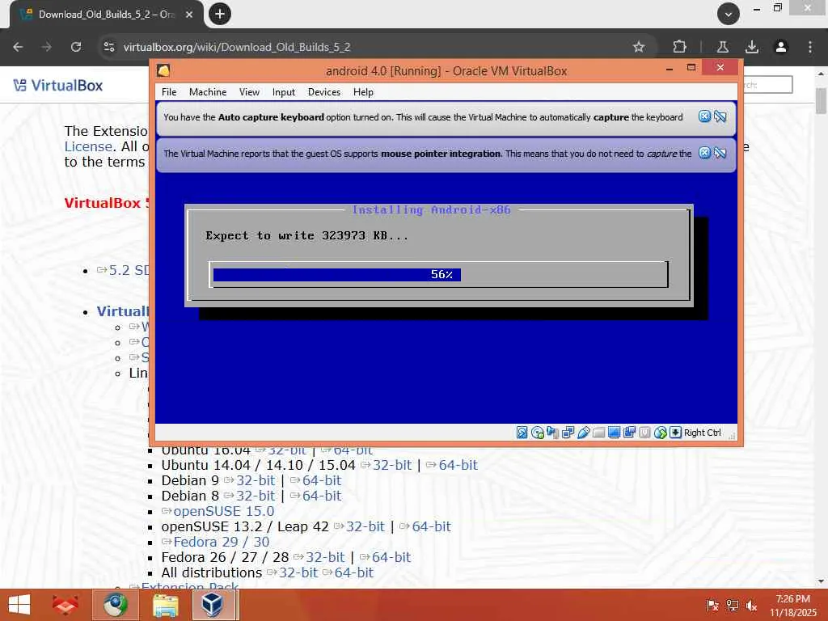Viewport: 828px width, 621px height.
Task: Click the website search box
Action: click(768, 84)
